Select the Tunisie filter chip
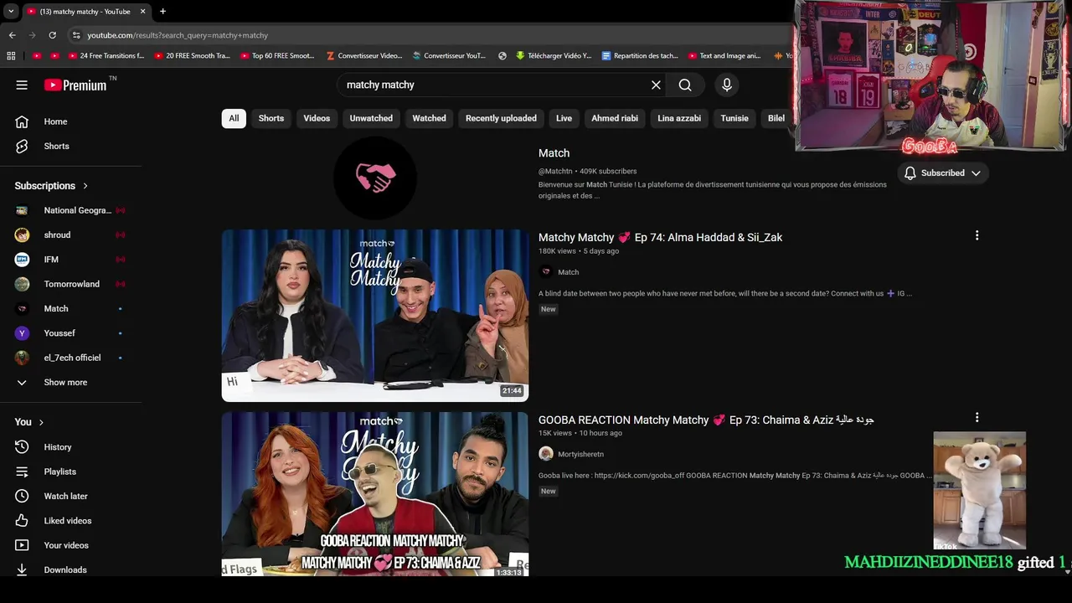This screenshot has width=1072, height=603. 734,118
